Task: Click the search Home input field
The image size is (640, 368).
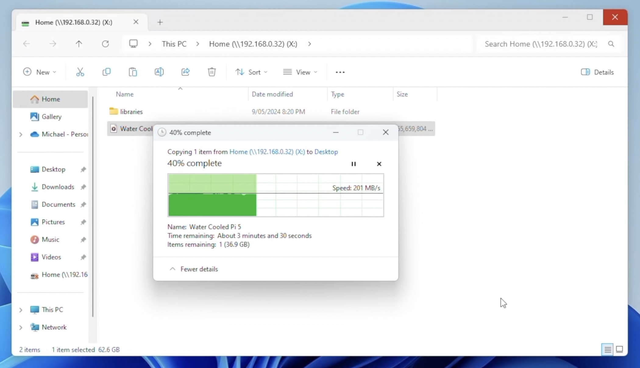Action: (541, 44)
